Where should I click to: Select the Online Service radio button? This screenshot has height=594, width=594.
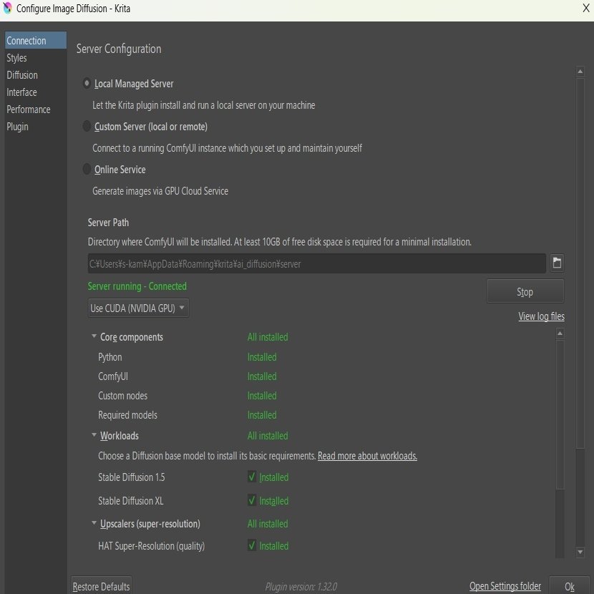87,169
